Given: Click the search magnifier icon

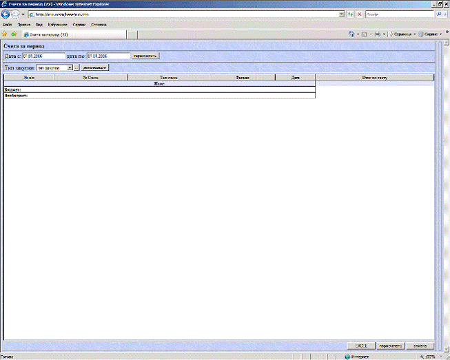Looking at the screenshot, I should click(x=439, y=14).
